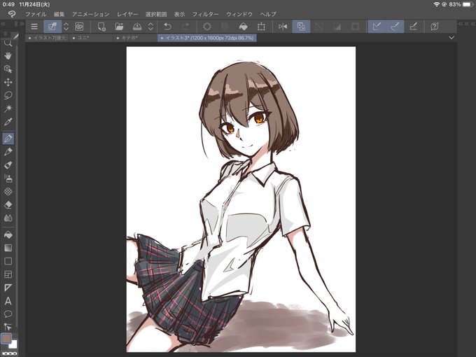Flip canvas horizontally

[283, 27]
